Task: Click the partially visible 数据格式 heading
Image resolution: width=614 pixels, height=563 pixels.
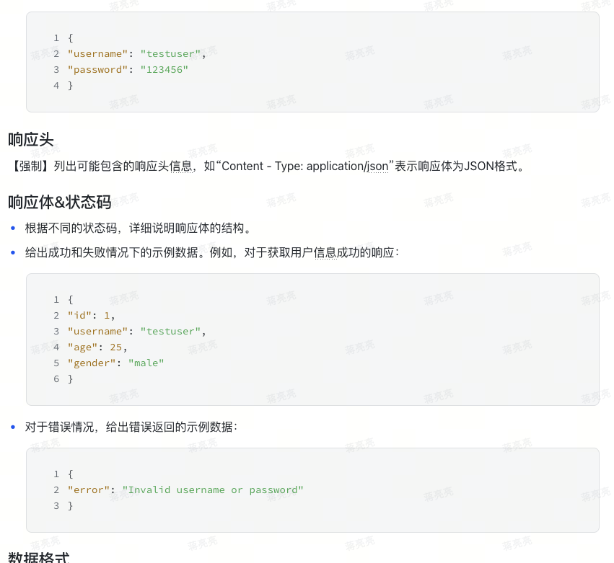Action: tap(39, 557)
